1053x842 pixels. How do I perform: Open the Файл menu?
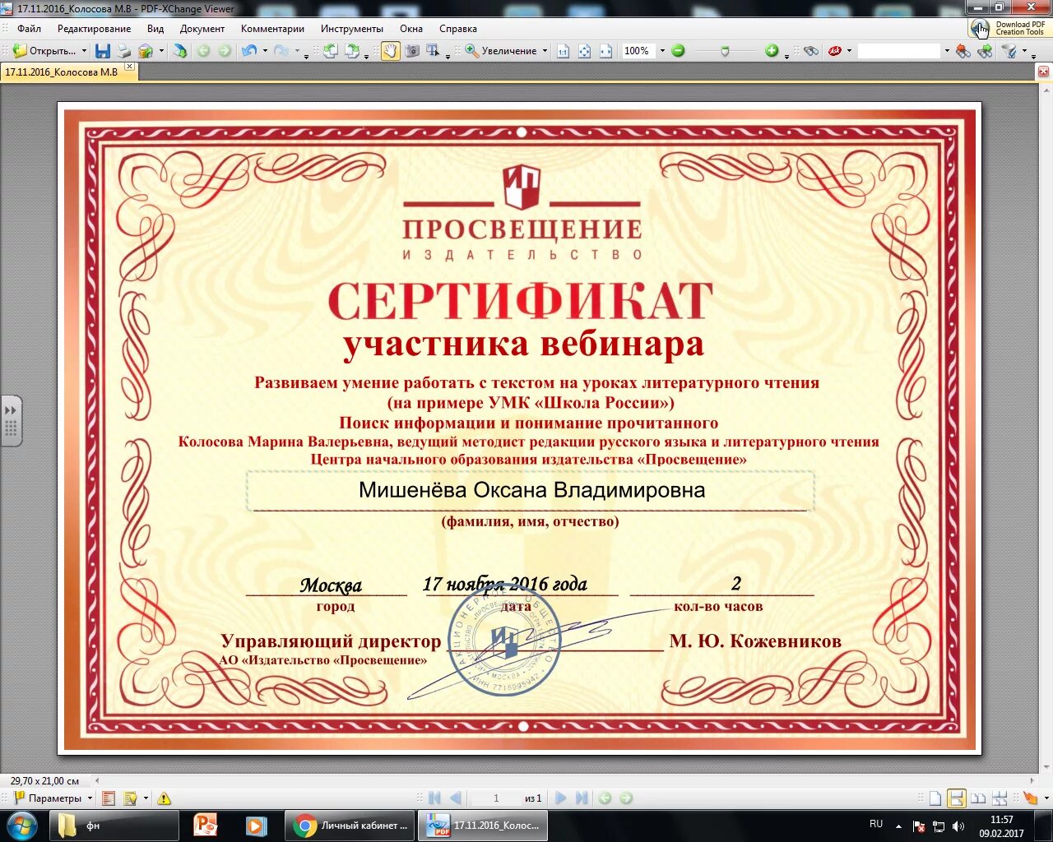(x=29, y=29)
